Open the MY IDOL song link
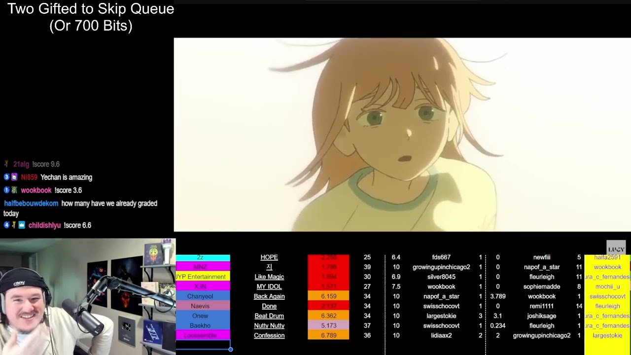631x355 pixels. [x=269, y=286]
